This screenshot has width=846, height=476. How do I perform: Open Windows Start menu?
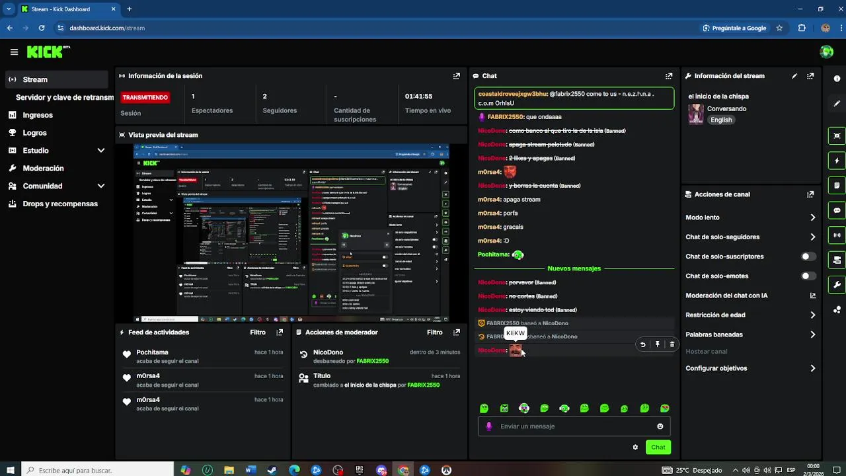click(x=10, y=470)
